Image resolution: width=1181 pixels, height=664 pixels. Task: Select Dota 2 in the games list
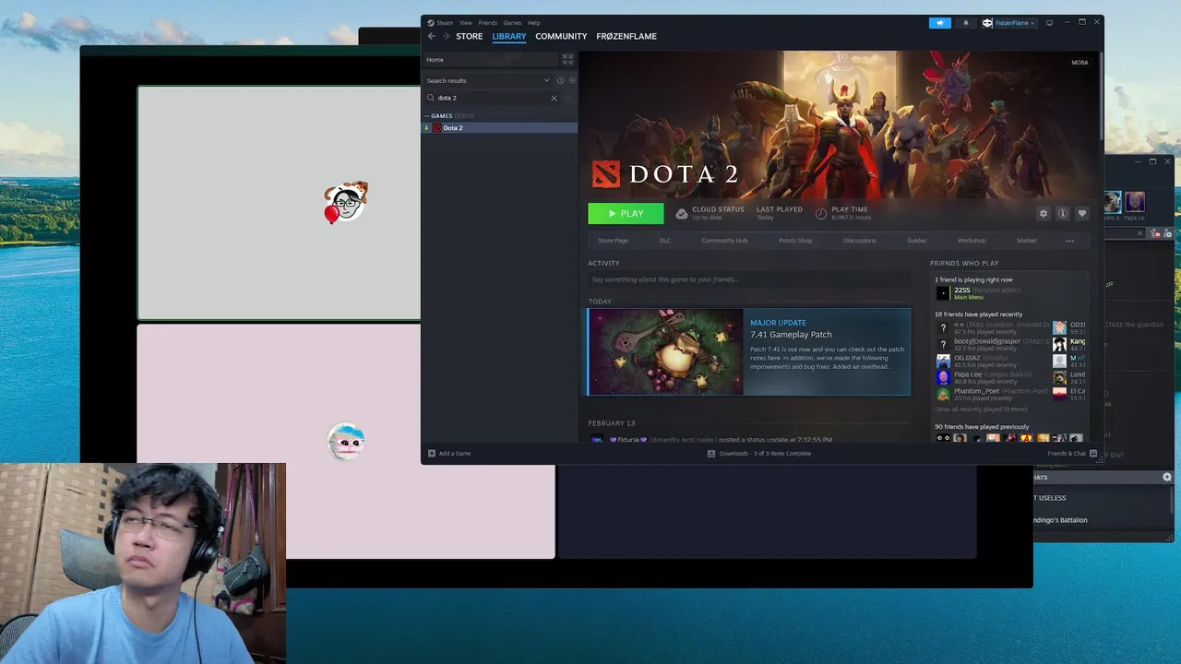click(x=499, y=128)
